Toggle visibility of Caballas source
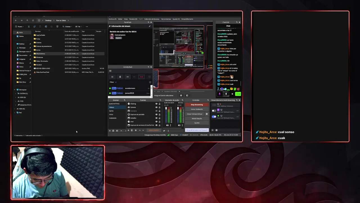Image resolution: width=360 pixels, height=203 pixels. point(156,118)
